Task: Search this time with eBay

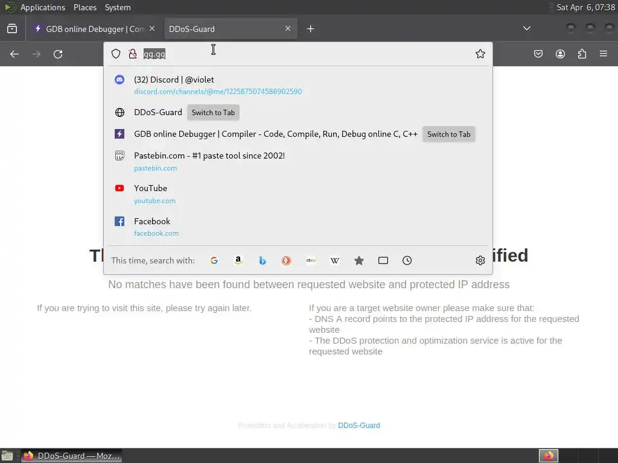Action: 311,260
